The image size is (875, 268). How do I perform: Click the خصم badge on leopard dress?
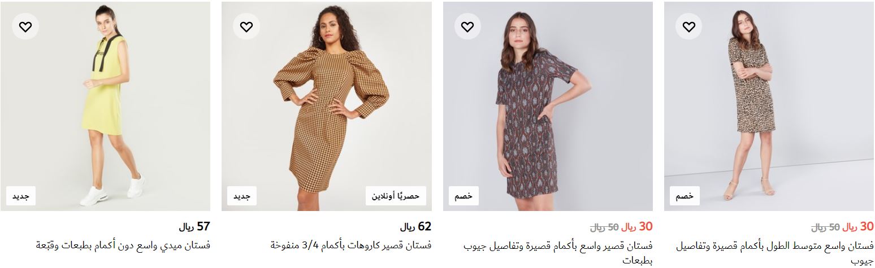(x=685, y=196)
